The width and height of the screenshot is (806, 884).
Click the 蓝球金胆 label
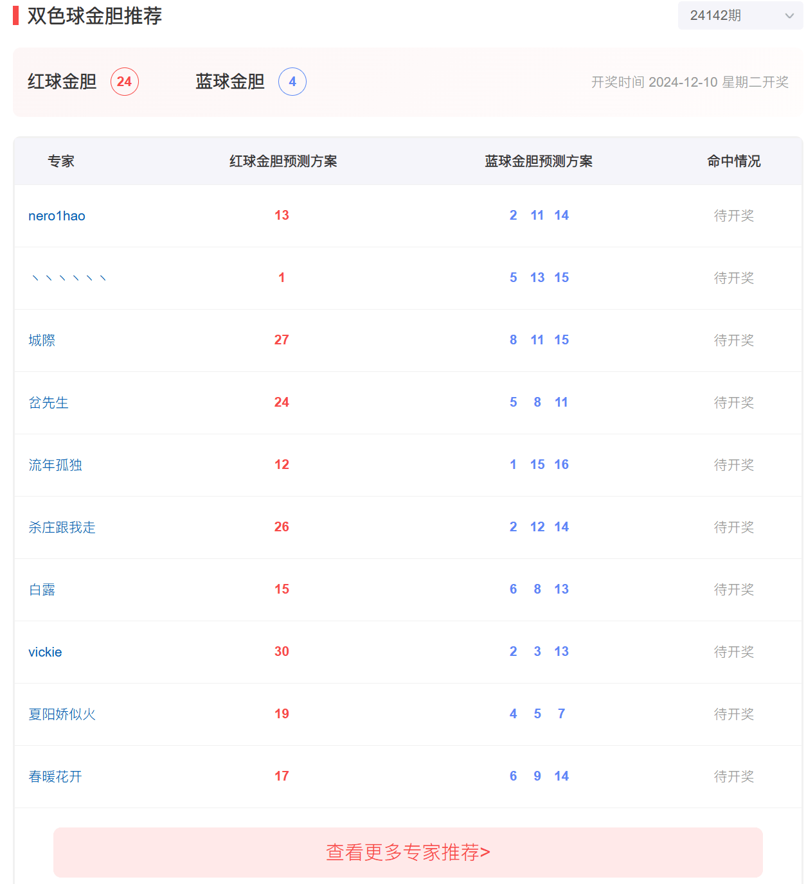tap(230, 82)
